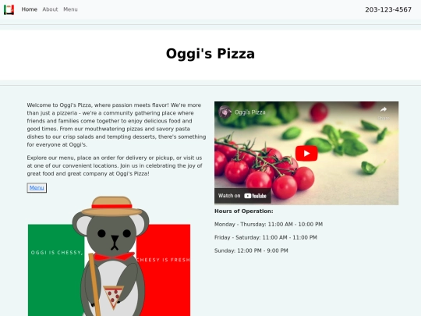Open the Home navigation link

click(30, 9)
